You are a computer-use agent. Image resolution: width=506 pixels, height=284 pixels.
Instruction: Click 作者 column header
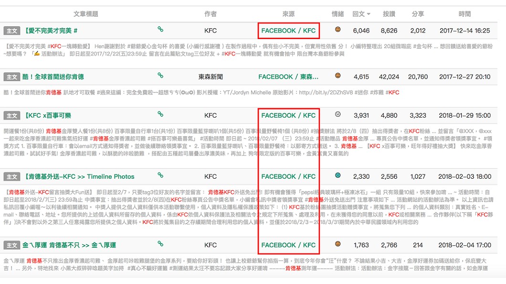pos(211,14)
